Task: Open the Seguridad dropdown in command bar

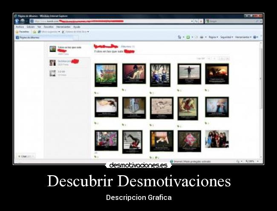Action: (227, 37)
